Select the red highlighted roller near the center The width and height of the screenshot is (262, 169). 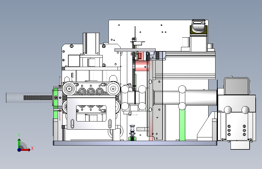(x=141, y=66)
